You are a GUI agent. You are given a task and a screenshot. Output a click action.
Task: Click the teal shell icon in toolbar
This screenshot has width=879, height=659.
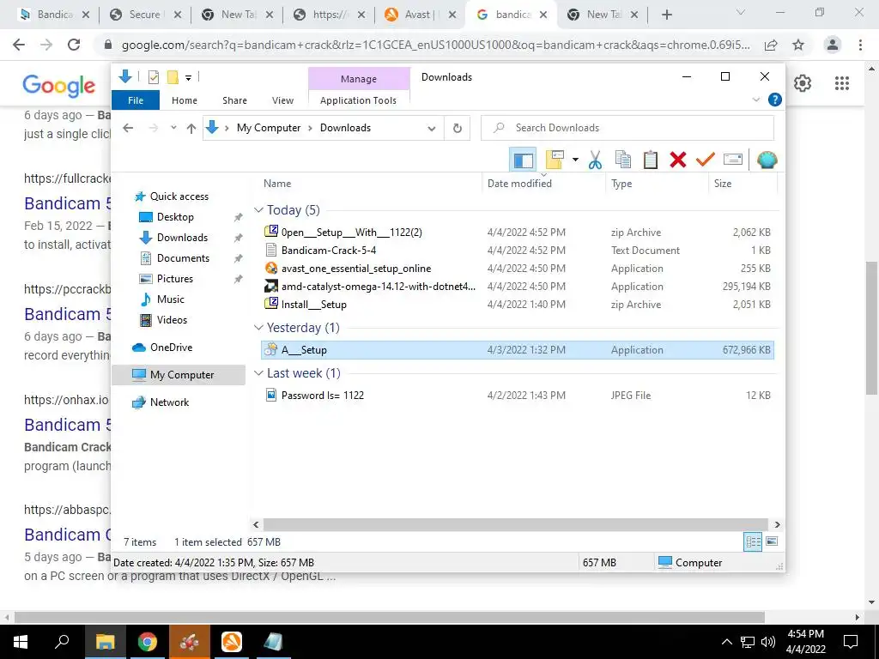point(767,160)
